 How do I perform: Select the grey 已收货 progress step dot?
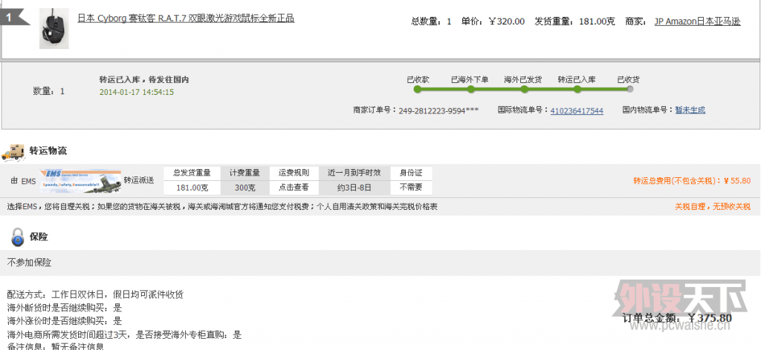tap(630, 89)
